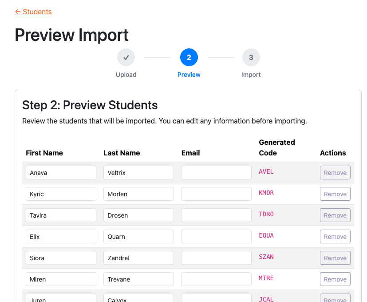This screenshot has height=302, width=367.
Task: Click the First Name field containing Tavira
Action: tap(61, 215)
